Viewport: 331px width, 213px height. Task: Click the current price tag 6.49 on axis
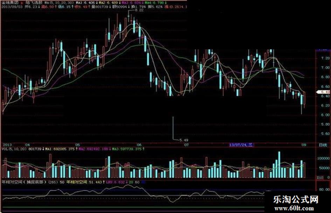324,92
